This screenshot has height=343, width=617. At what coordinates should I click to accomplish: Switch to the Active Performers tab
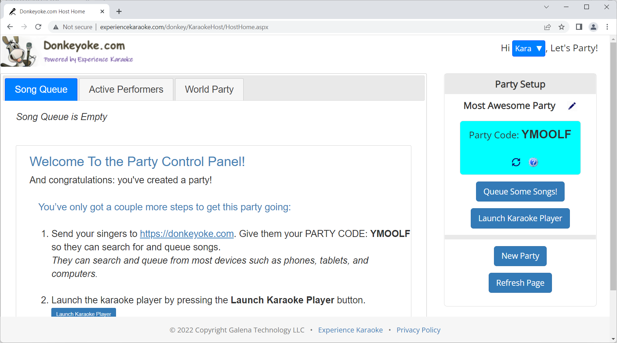(x=126, y=90)
